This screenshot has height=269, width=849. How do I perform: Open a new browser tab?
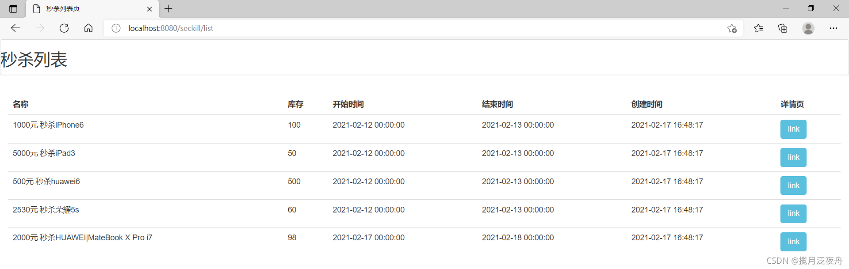168,8
